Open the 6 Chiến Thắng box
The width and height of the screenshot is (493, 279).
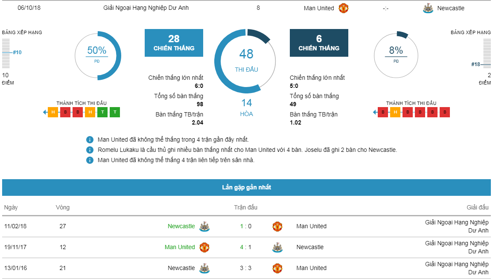tap(319, 43)
